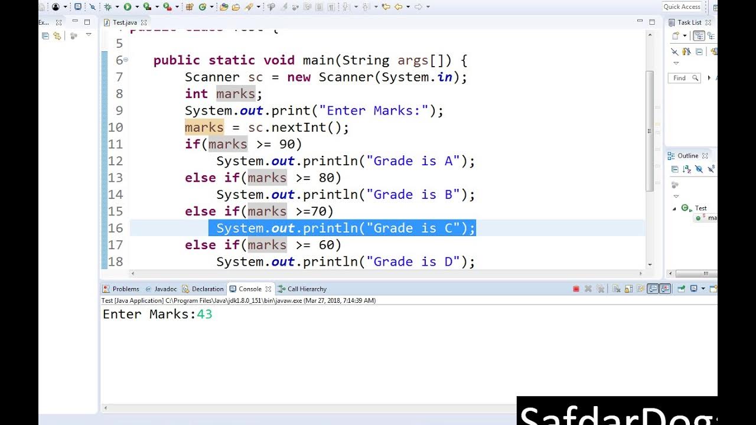Toggle Show Console When Standard Out Changes
The height and width of the screenshot is (425, 756).
[653, 289]
